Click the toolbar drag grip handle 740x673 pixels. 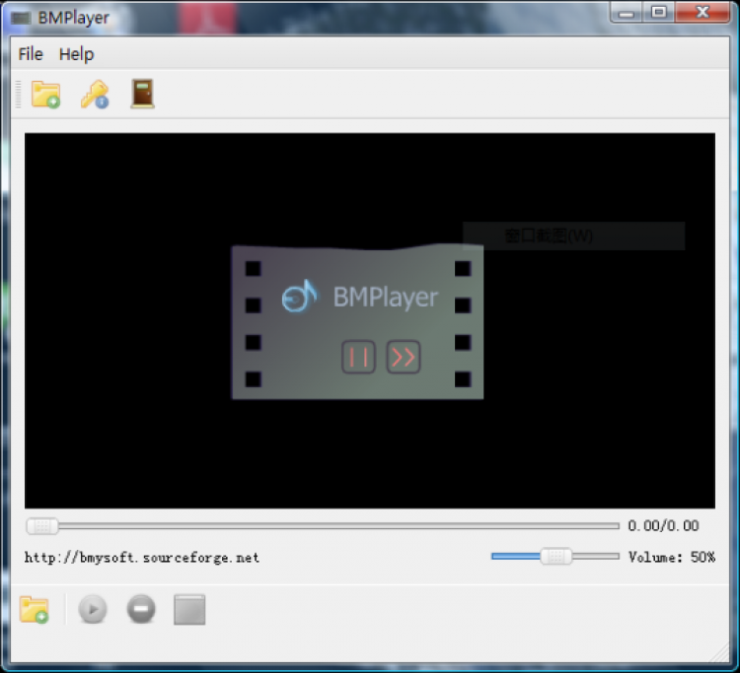[x=18, y=95]
